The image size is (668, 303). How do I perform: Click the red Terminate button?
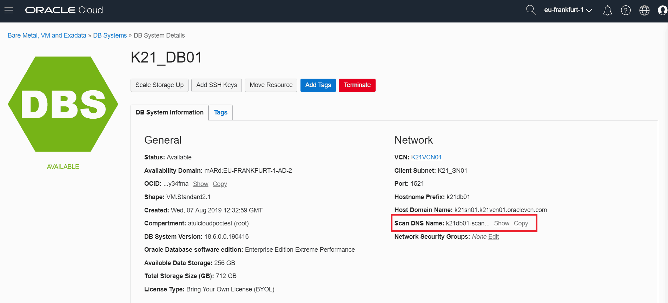tap(357, 85)
